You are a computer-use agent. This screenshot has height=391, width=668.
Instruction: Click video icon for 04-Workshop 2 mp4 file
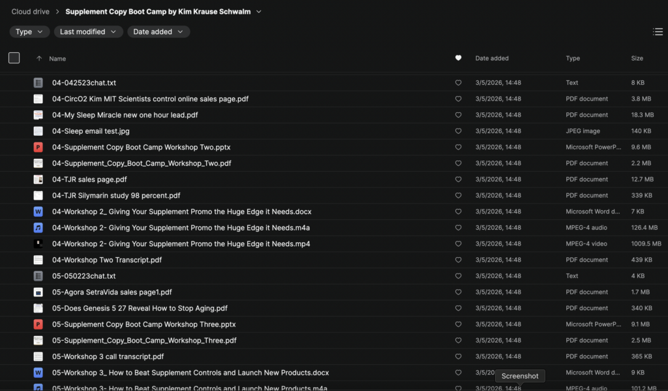point(38,244)
